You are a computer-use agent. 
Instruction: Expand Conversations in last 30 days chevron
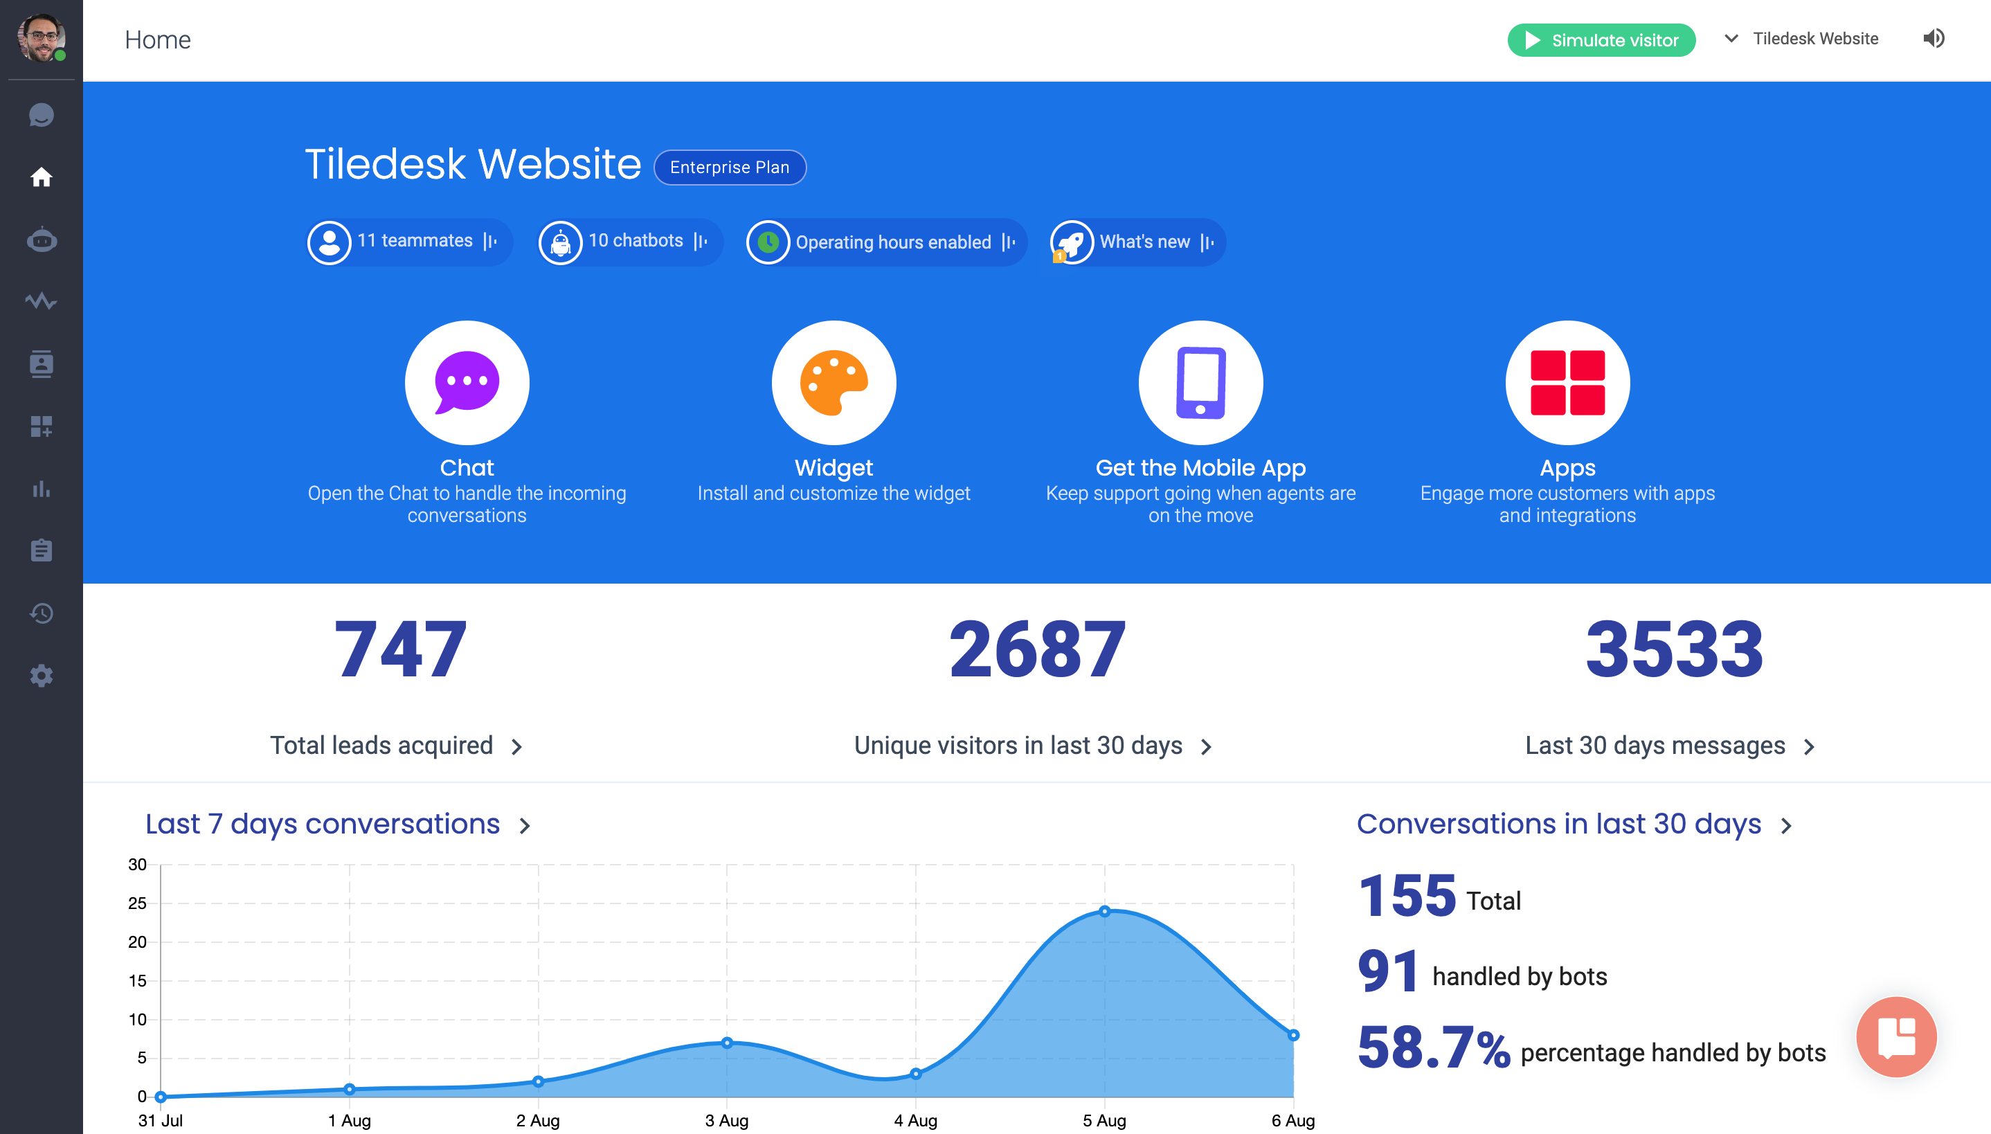pos(1787,825)
